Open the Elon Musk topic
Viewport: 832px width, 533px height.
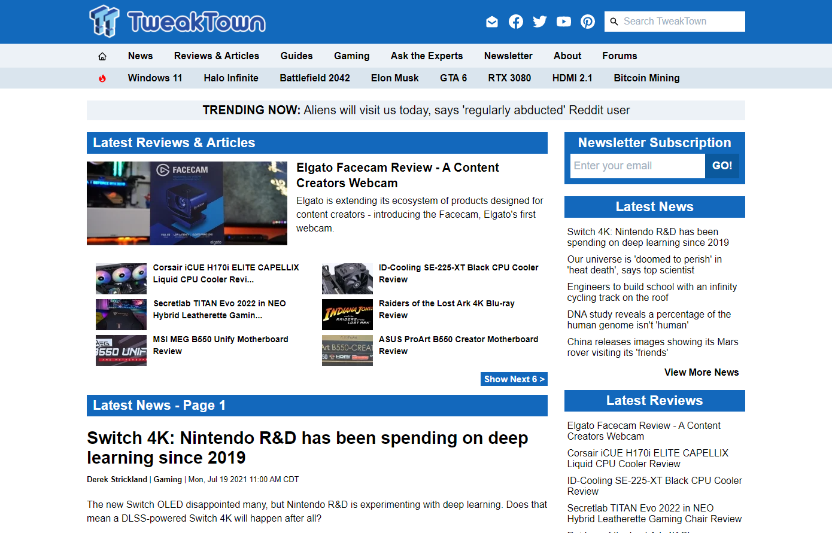pyautogui.click(x=394, y=78)
